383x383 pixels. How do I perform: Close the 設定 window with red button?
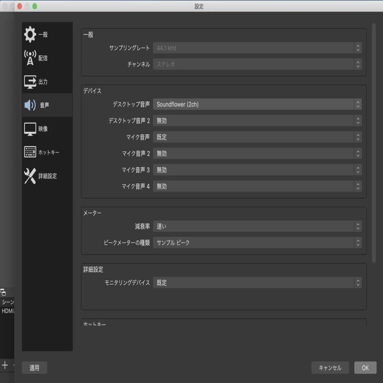tap(20, 6)
